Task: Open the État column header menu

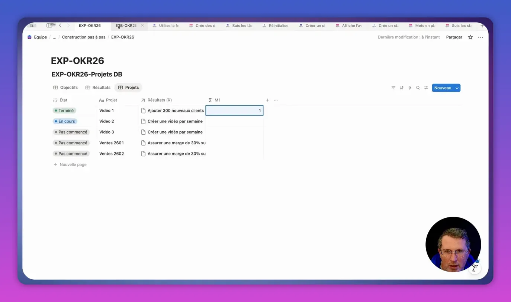Action: (60, 100)
